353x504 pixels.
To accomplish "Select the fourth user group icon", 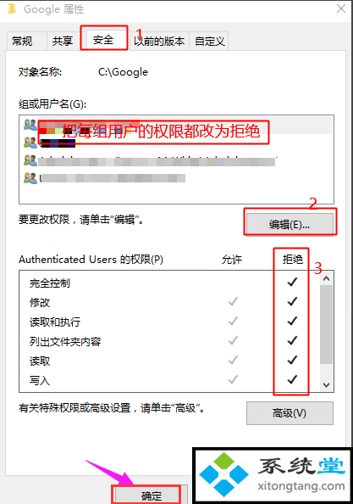I will click(x=30, y=177).
